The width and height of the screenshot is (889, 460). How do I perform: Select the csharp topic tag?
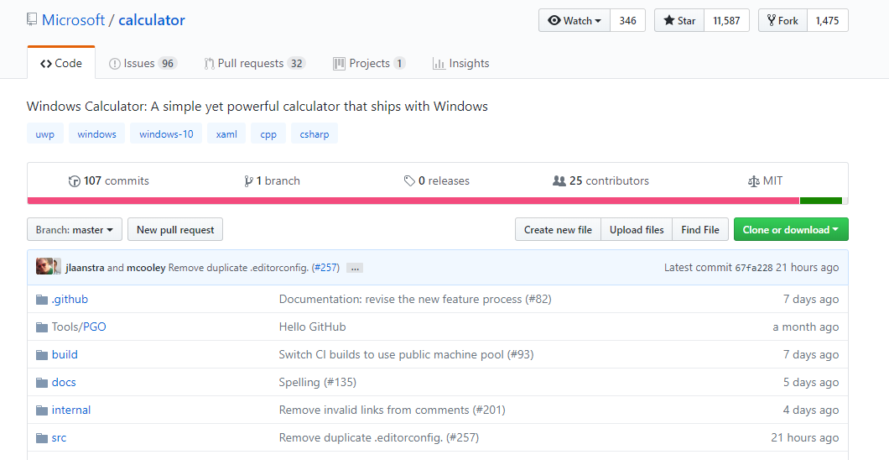[315, 133]
